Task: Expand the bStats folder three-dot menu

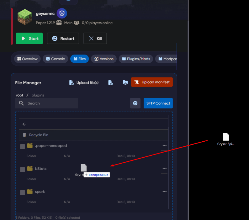Action: (165, 169)
